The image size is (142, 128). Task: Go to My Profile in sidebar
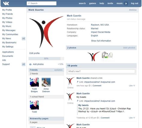(7, 10)
